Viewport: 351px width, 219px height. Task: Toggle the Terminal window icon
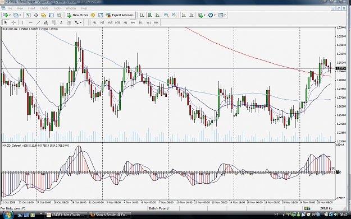(x=51, y=15)
